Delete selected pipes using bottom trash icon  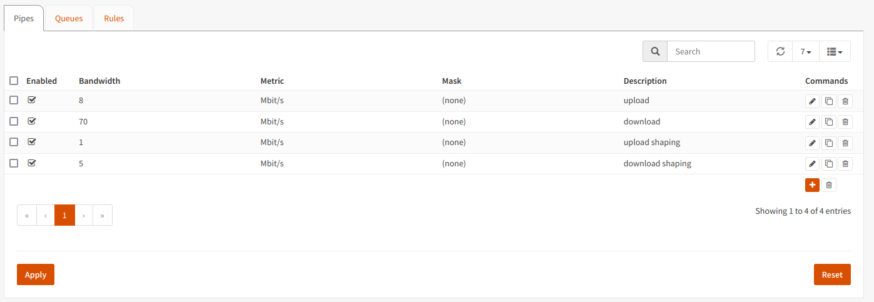pos(829,185)
